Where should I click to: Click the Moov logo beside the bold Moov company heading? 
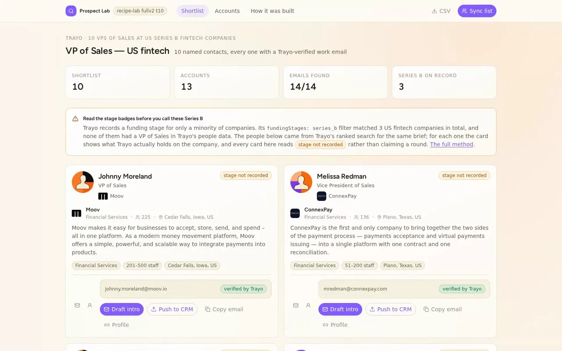pos(76,213)
